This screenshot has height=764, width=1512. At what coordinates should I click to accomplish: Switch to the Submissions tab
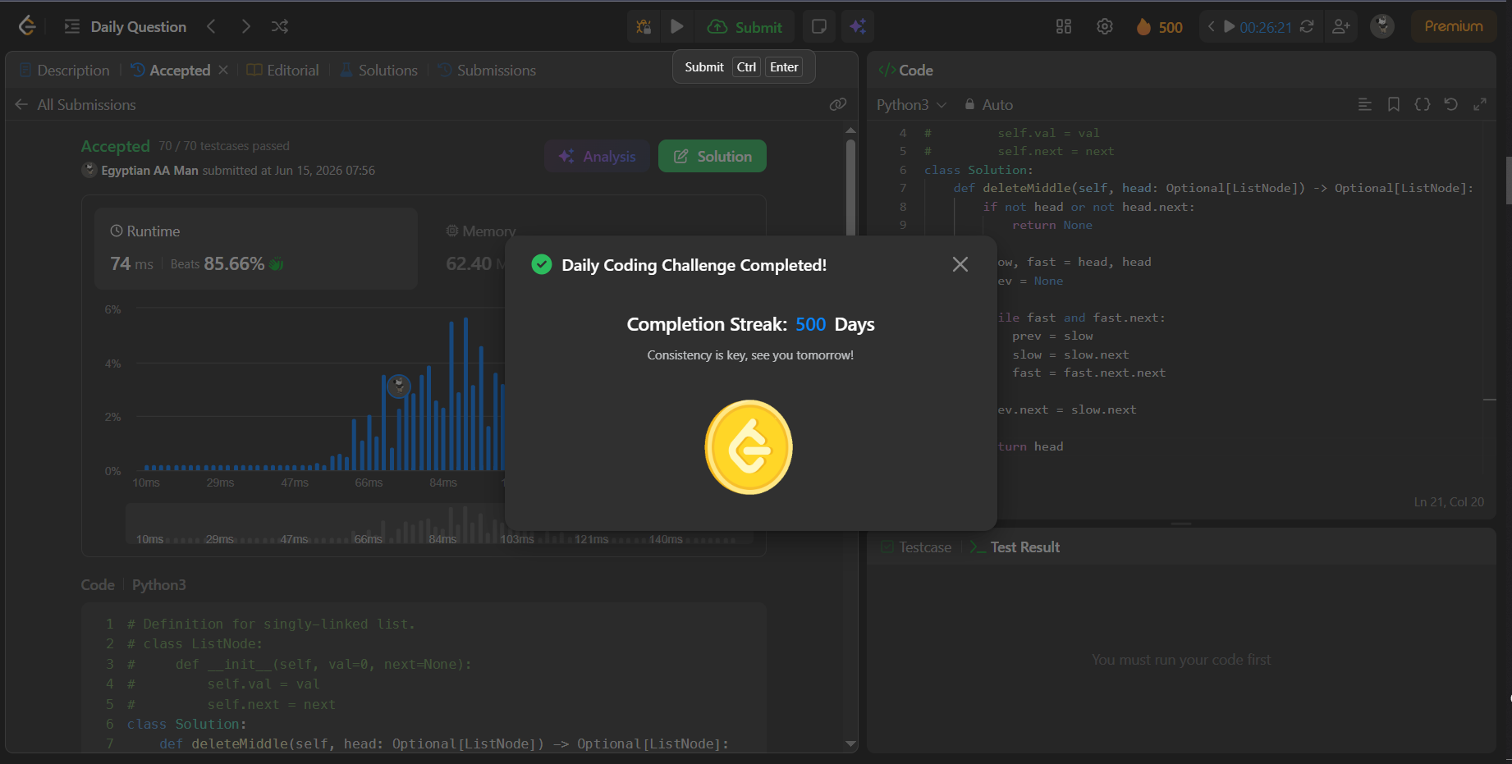[x=487, y=71]
